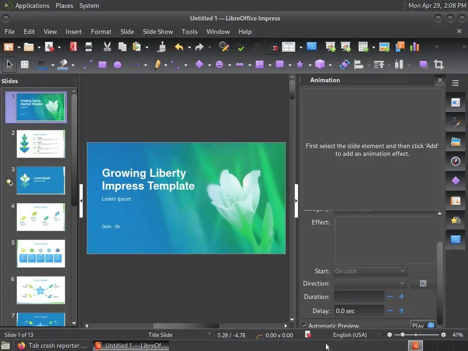Expand the Undo history dropdown arrow
This screenshot has height=351, width=468.
189,47
